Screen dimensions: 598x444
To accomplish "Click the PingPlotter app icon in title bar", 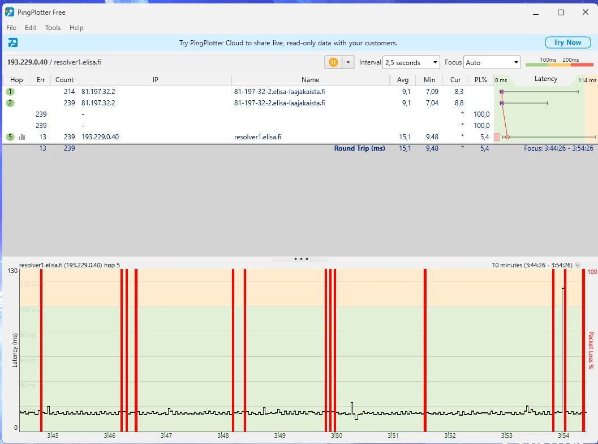I will click(10, 12).
